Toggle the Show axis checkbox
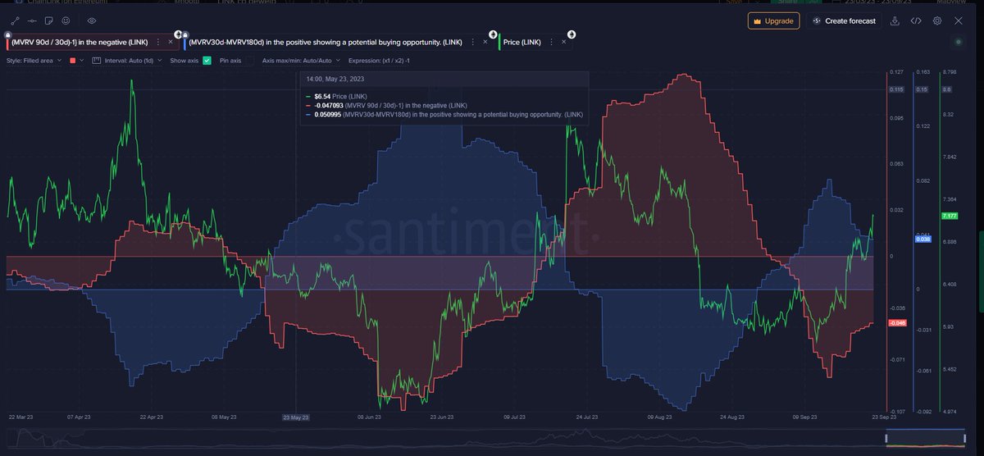The image size is (984, 456). click(207, 61)
